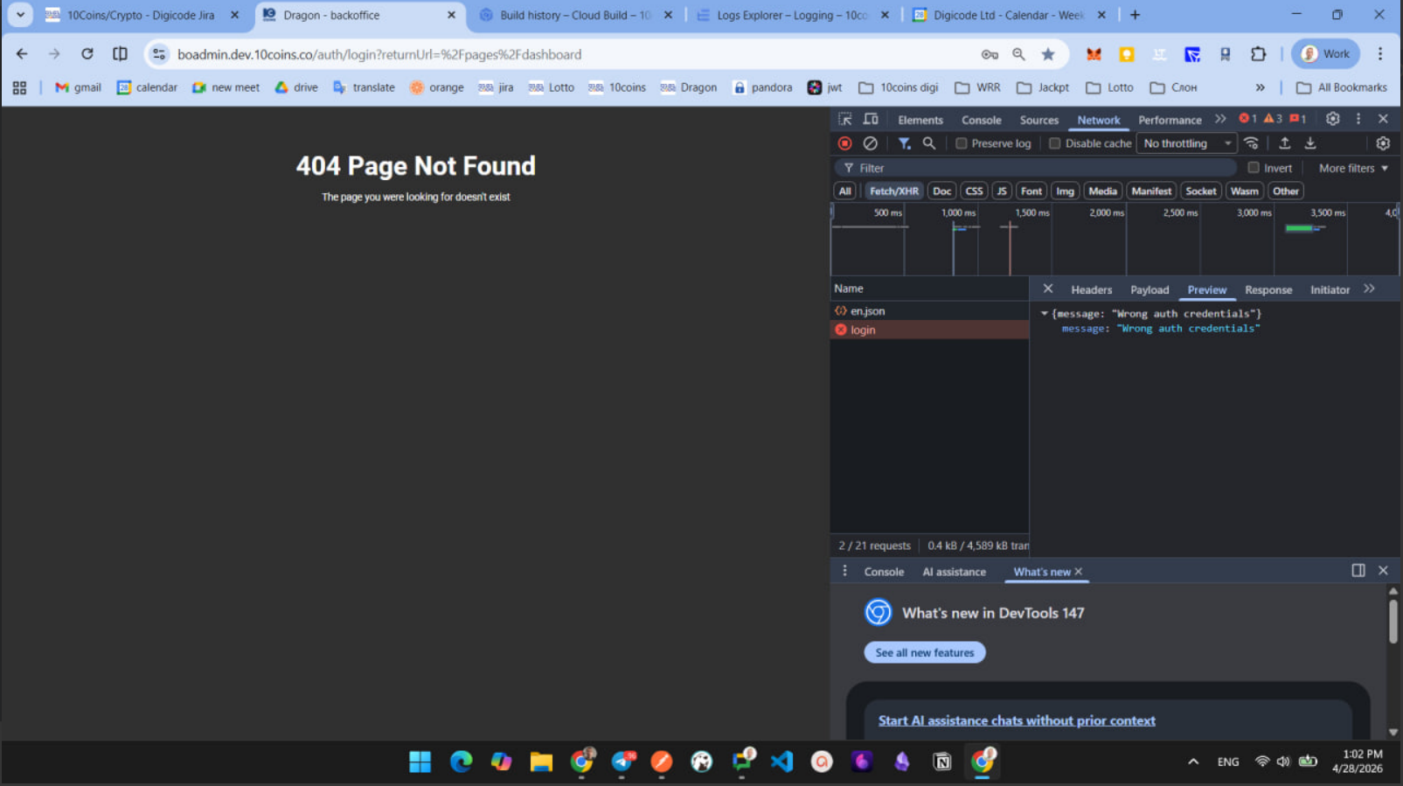Stop recording network log

pyautogui.click(x=844, y=143)
